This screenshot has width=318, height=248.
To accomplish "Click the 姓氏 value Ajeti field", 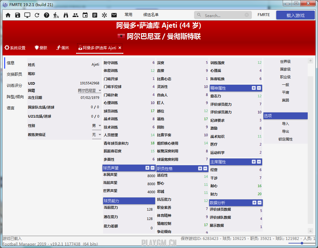I will point(95,64).
